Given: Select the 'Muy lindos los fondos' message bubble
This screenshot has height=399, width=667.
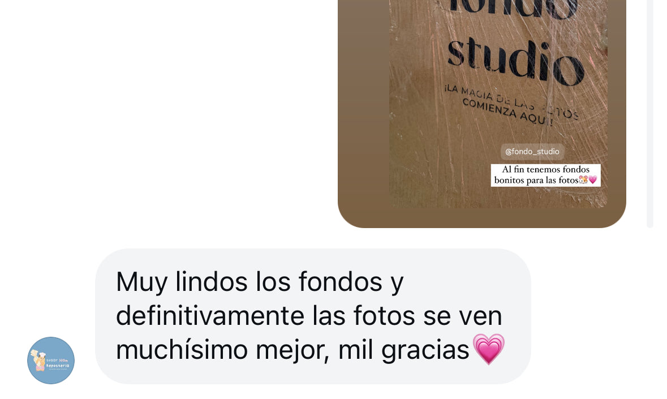Looking at the screenshot, I should [313, 316].
